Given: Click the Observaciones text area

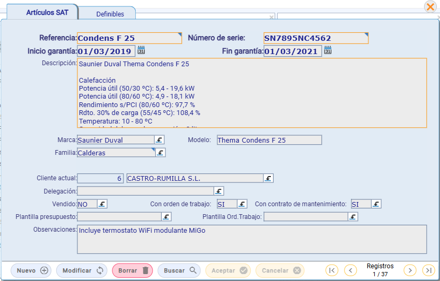Looking at the screenshot, I should click(x=252, y=239).
